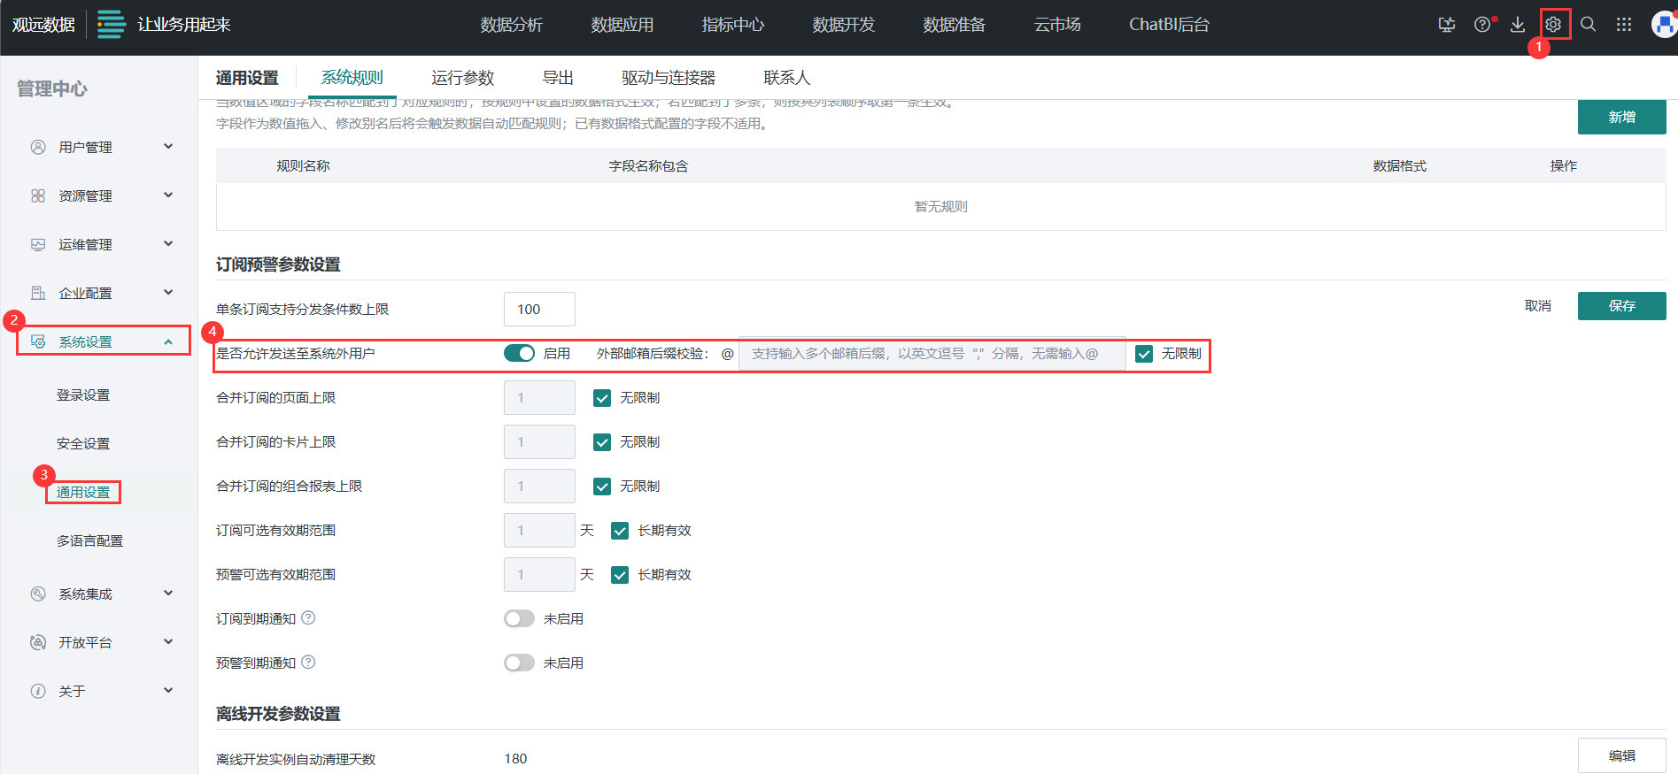The width and height of the screenshot is (1678, 774).
Task: Open 多语言配置 in sidebar
Action: click(89, 541)
